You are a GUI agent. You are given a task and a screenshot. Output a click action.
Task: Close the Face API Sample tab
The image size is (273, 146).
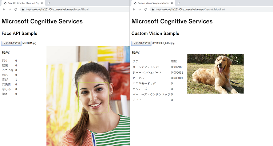point(42,3)
